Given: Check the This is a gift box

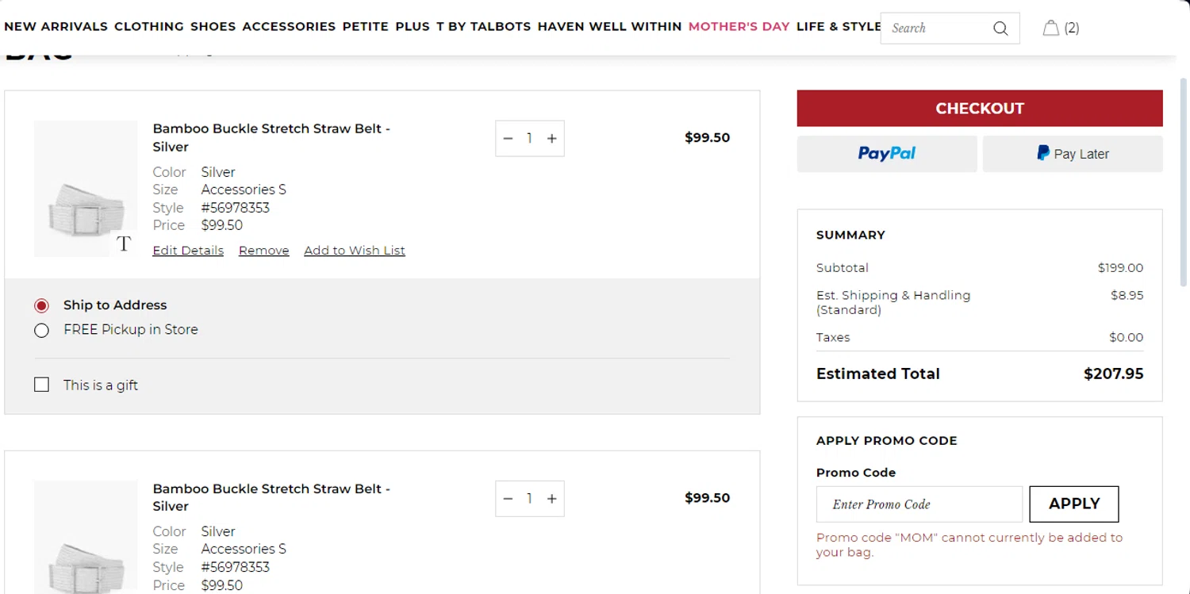Looking at the screenshot, I should click(42, 385).
